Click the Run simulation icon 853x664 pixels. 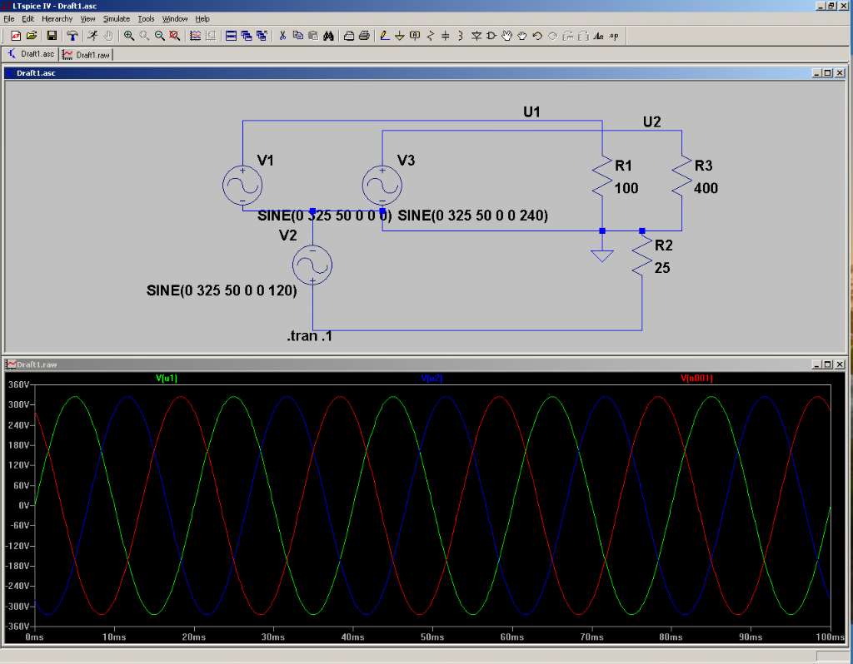[93, 36]
